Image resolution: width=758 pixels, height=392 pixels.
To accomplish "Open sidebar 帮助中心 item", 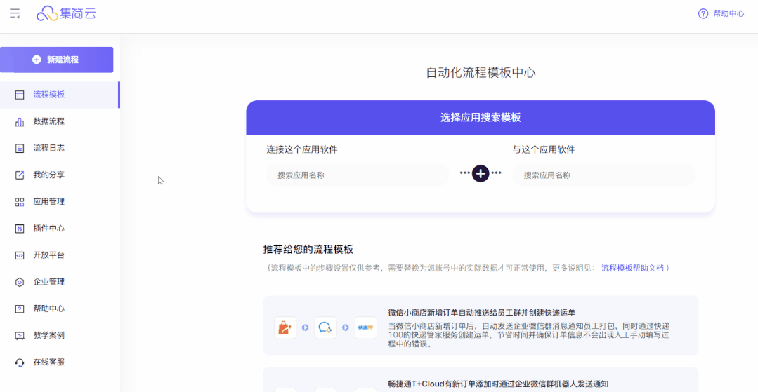I will tap(60, 309).
